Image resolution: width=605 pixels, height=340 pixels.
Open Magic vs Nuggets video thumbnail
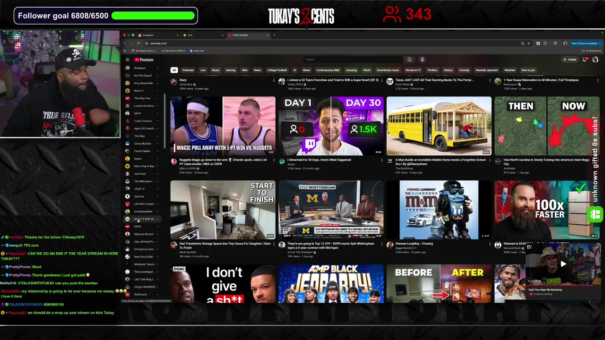click(223, 126)
